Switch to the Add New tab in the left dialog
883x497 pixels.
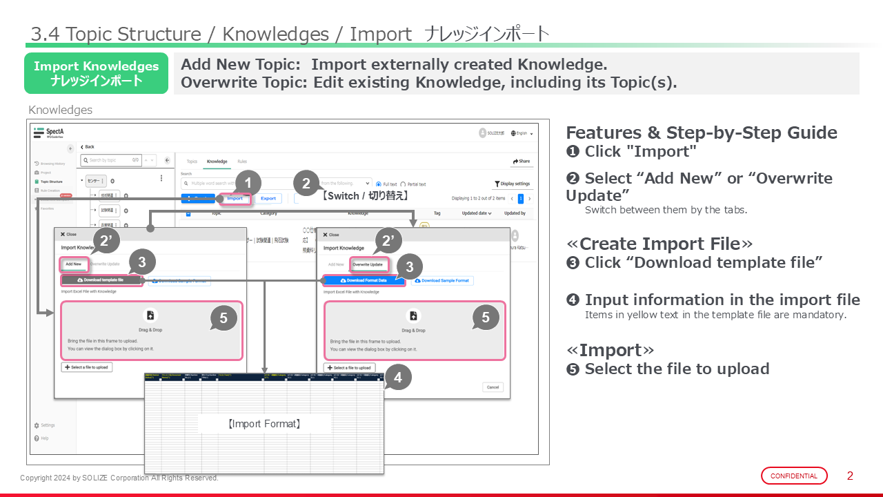point(72,264)
